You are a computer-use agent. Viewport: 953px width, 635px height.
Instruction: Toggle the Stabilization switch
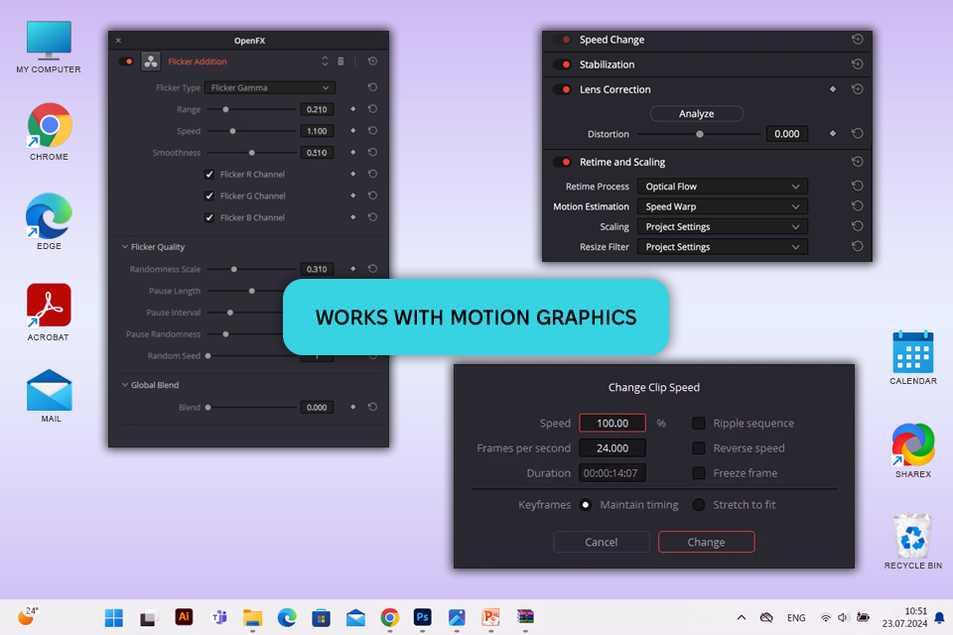click(x=562, y=64)
